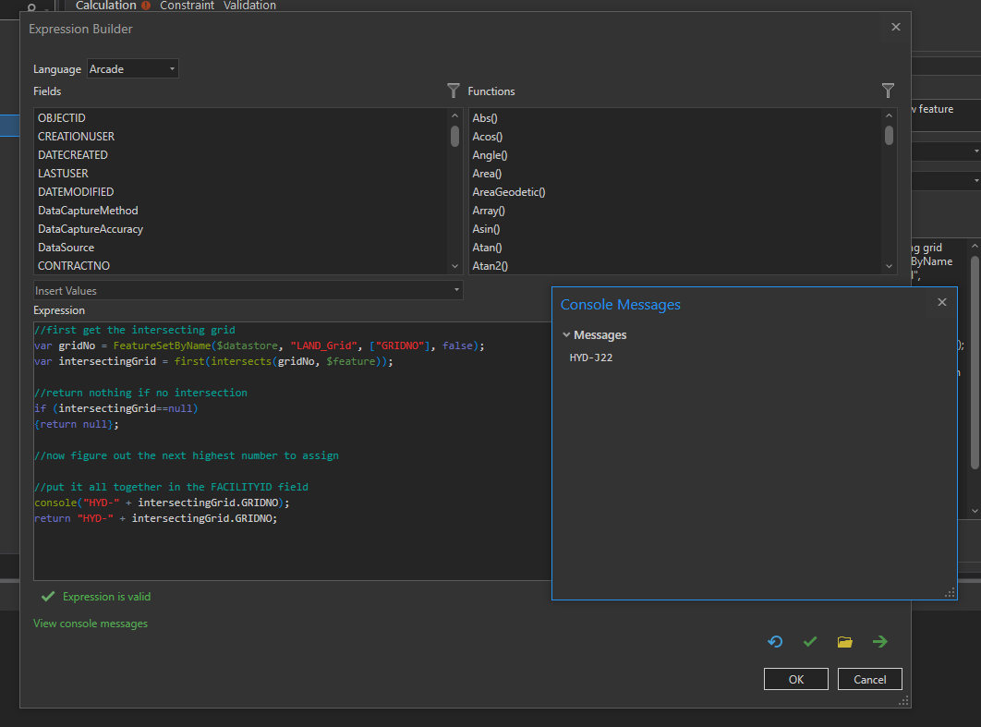Image resolution: width=981 pixels, height=727 pixels.
Task: Click the Functions filter funnel icon
Action: coord(888,91)
